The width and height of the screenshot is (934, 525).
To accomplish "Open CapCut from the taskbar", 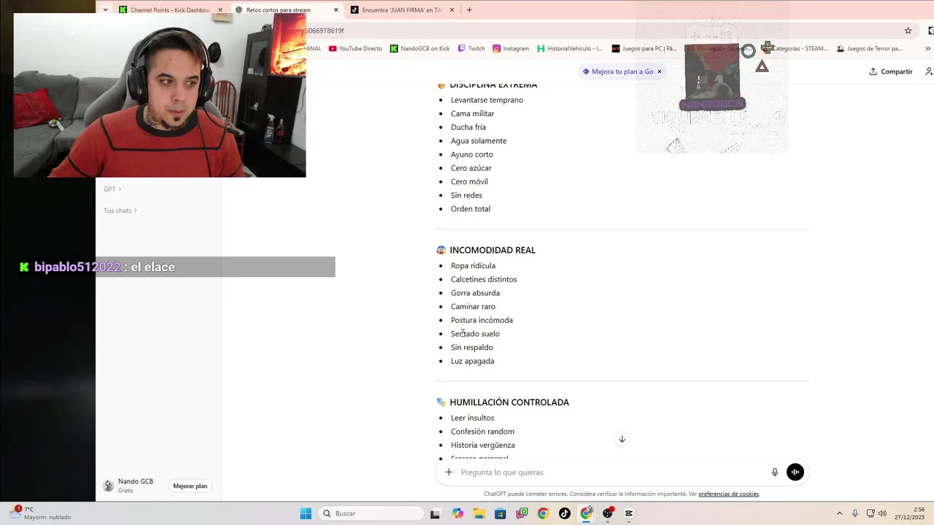I will 629,513.
